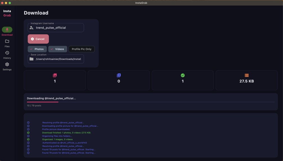Click the videos count card icon
The image size is (283, 161).
coord(119,75)
